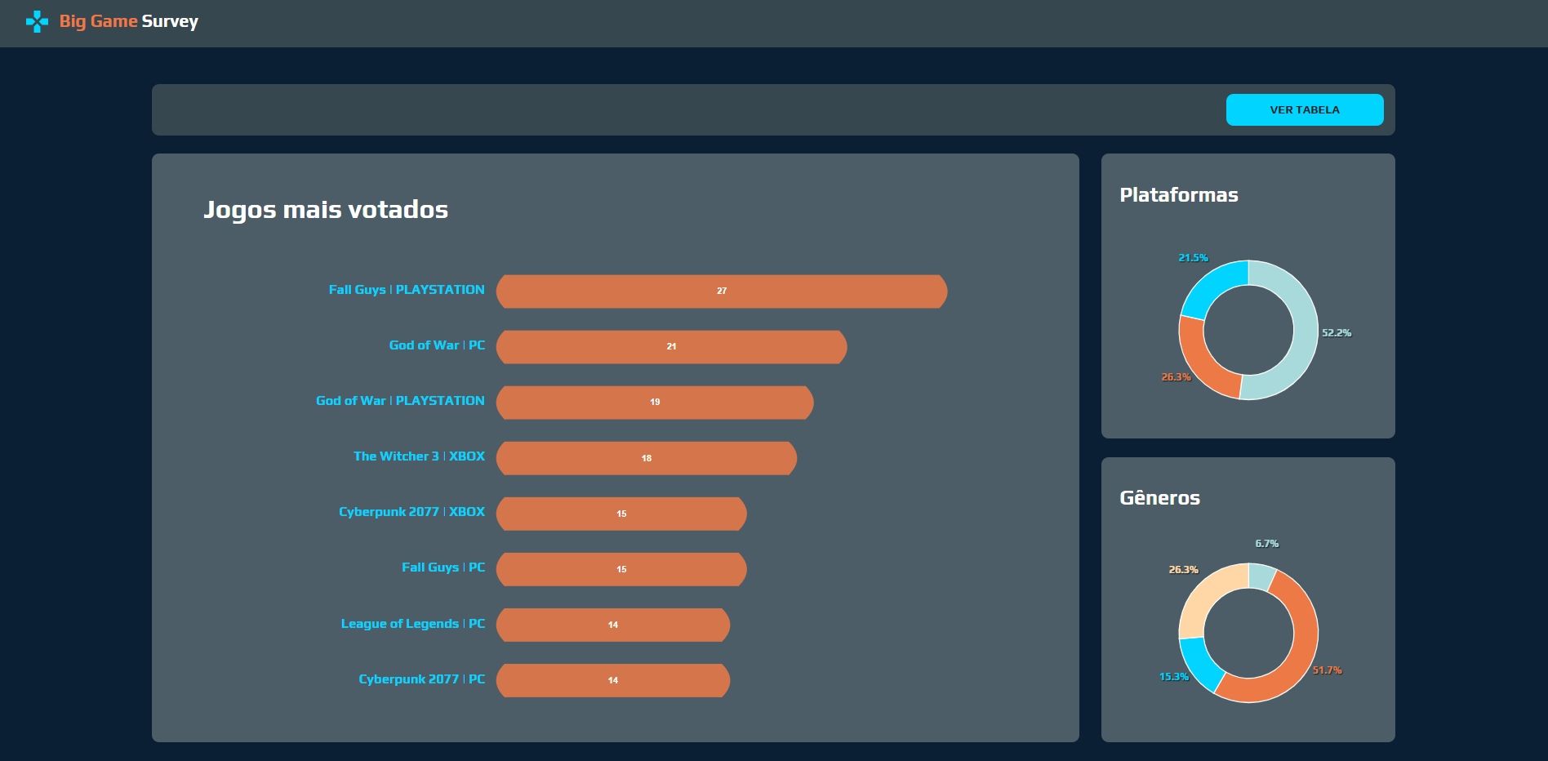Select the God of War | PLAYSTATION bar

tap(655, 402)
